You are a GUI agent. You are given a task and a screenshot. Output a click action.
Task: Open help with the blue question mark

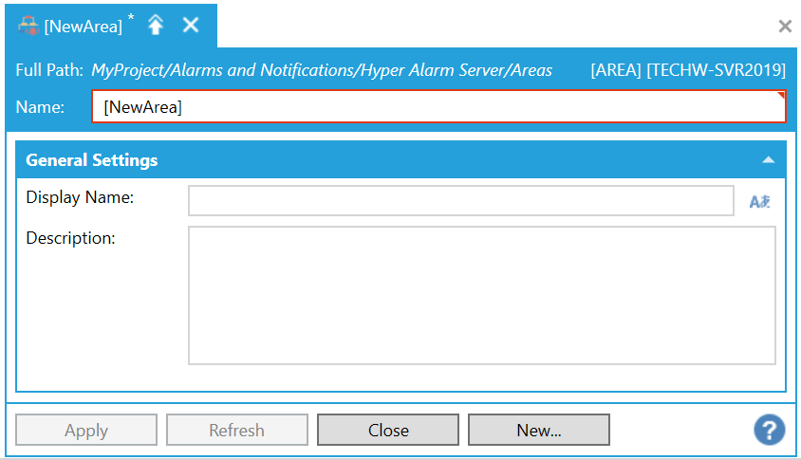pyautogui.click(x=769, y=430)
